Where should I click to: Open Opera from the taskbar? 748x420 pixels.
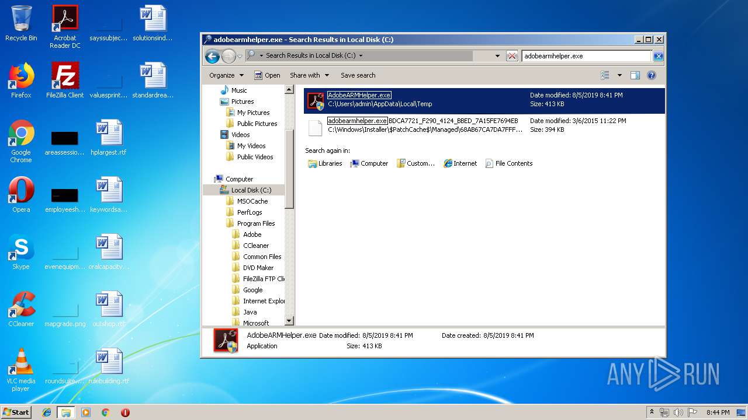[125, 412]
